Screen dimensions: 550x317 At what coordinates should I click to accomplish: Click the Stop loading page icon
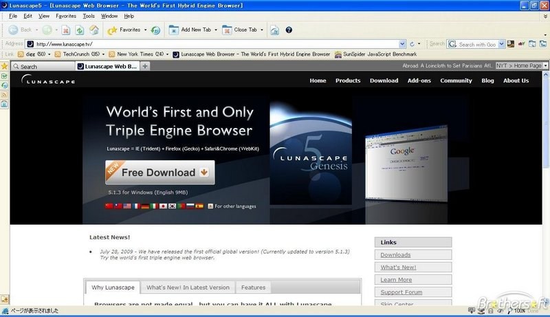point(65,30)
